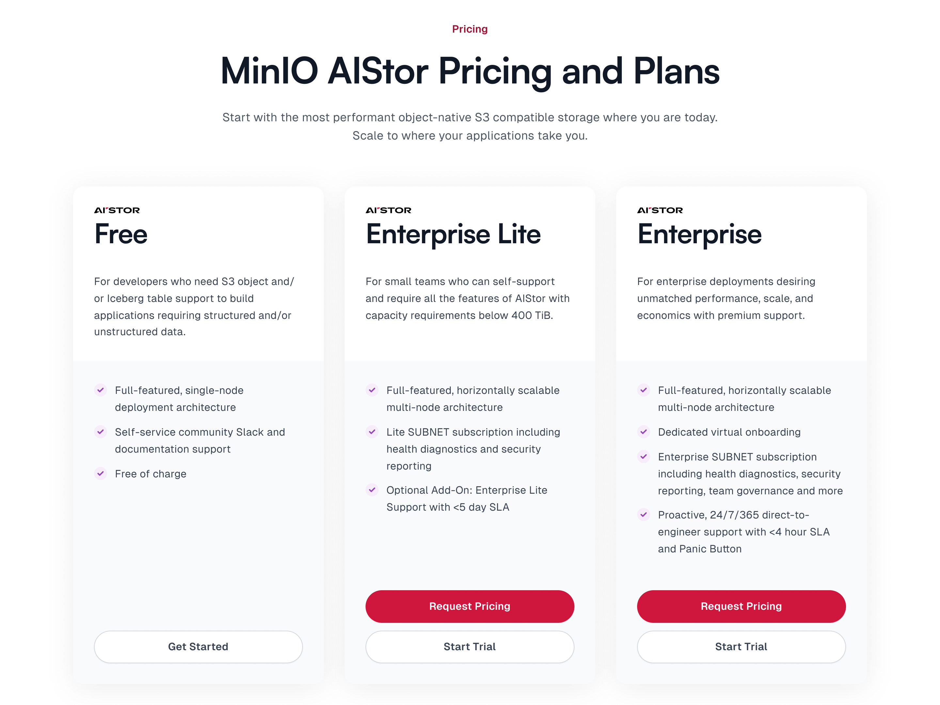Toggle the checkmark next to "Enterprise SUBNET subscription"
Viewport: 940px width, 705px height.
(x=643, y=457)
